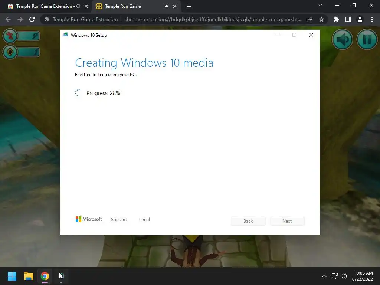380x285 pixels.
Task: Open Chrome Extensions menu
Action: click(336, 19)
